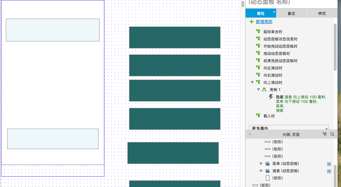Viewport: 341px width, 187px height.
Task: Click the 搜索 dynamic panel layer icon
Action: click(268, 171)
